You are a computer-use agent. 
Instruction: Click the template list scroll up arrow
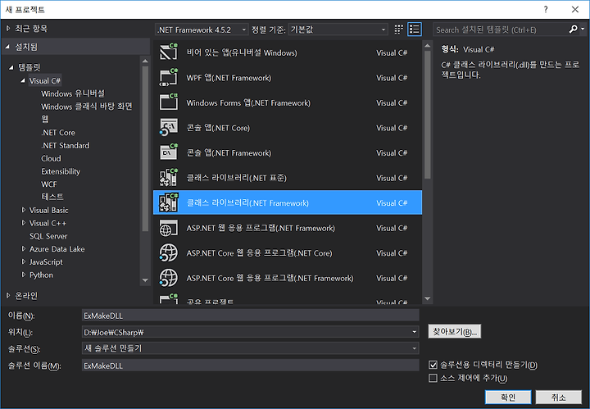[428, 46]
